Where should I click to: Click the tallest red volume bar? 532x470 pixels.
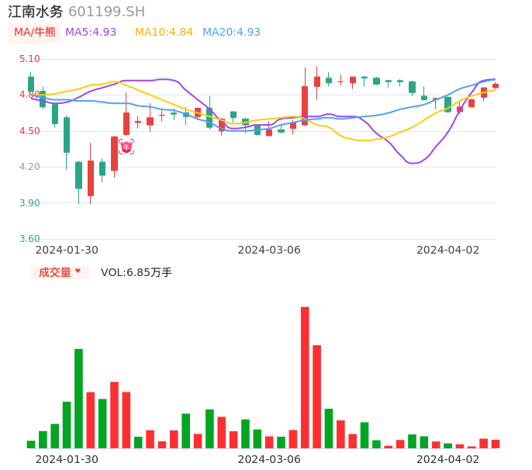pyautogui.click(x=305, y=377)
